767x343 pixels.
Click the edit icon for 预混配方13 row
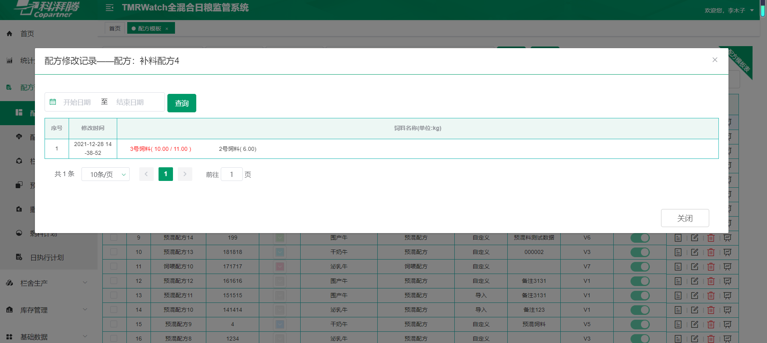(x=694, y=252)
